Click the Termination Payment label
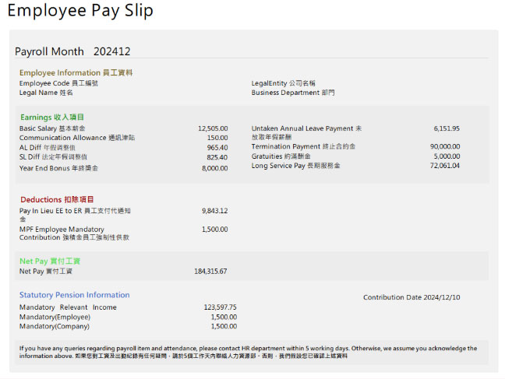The image size is (505, 379). click(303, 146)
